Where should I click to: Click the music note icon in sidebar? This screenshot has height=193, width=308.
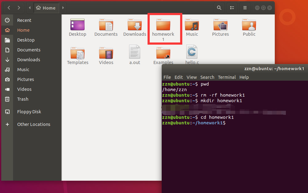pos(7,70)
